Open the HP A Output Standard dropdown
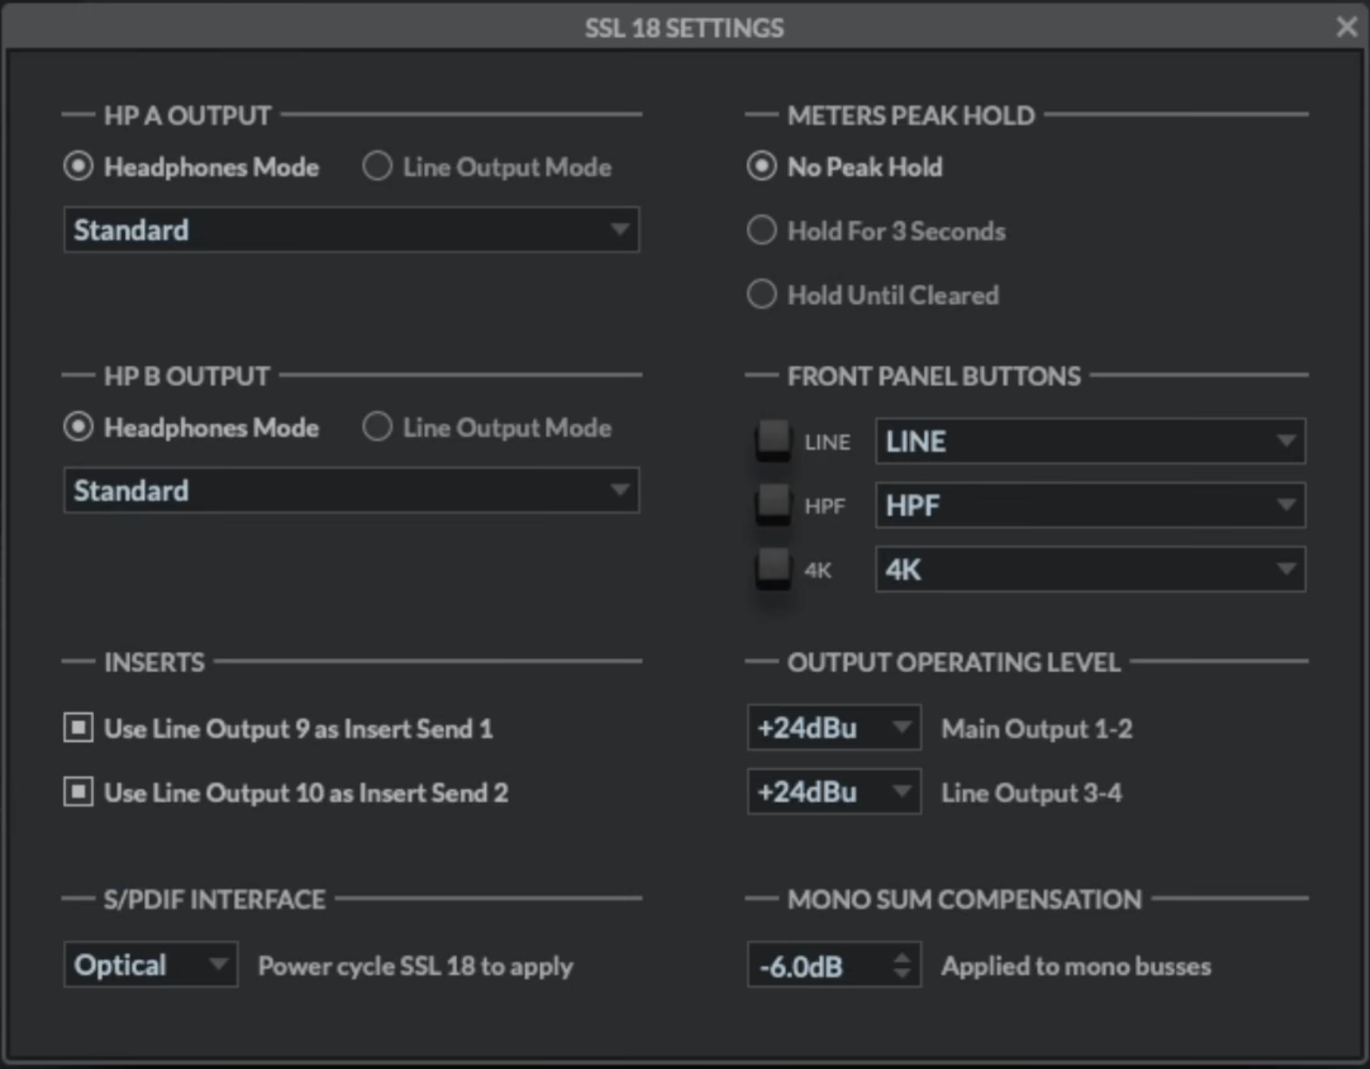The image size is (1370, 1069). click(x=351, y=230)
